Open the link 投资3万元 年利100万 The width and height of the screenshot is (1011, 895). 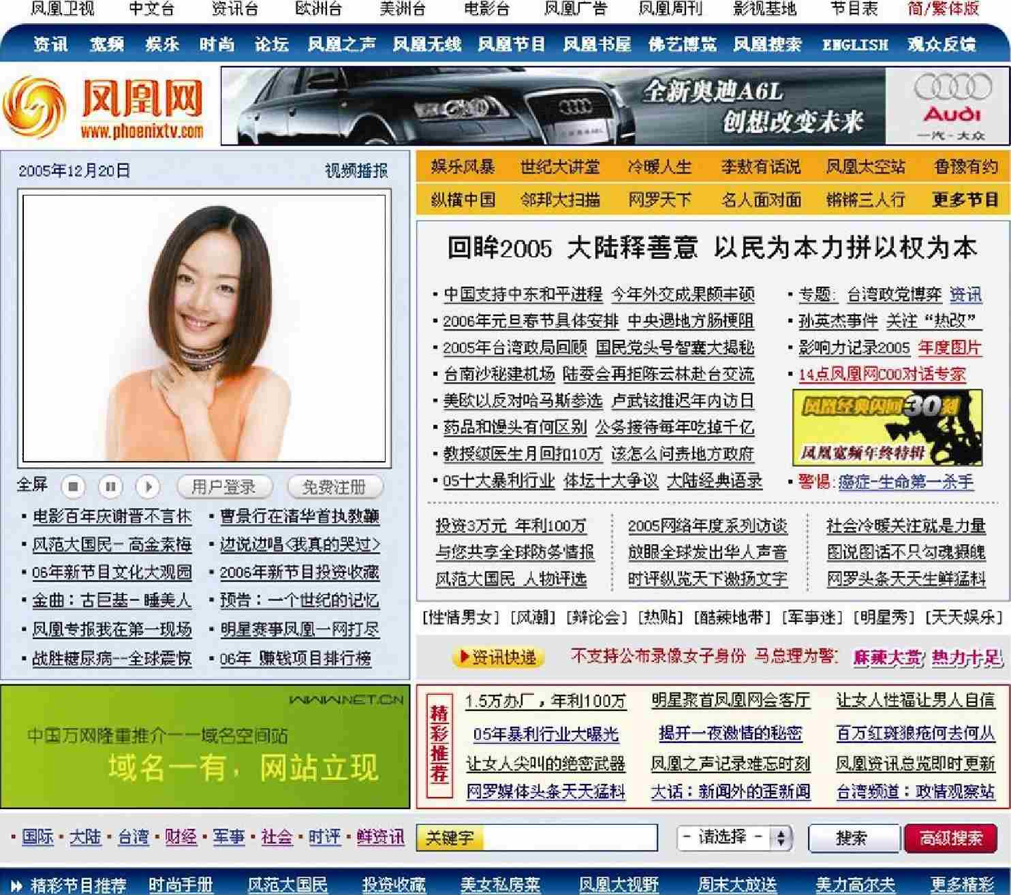coord(511,526)
